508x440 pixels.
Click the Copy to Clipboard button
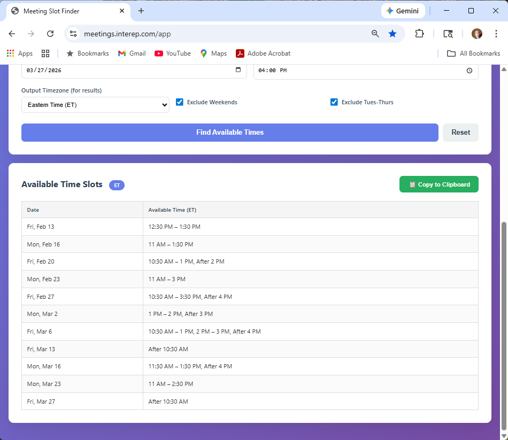click(438, 184)
